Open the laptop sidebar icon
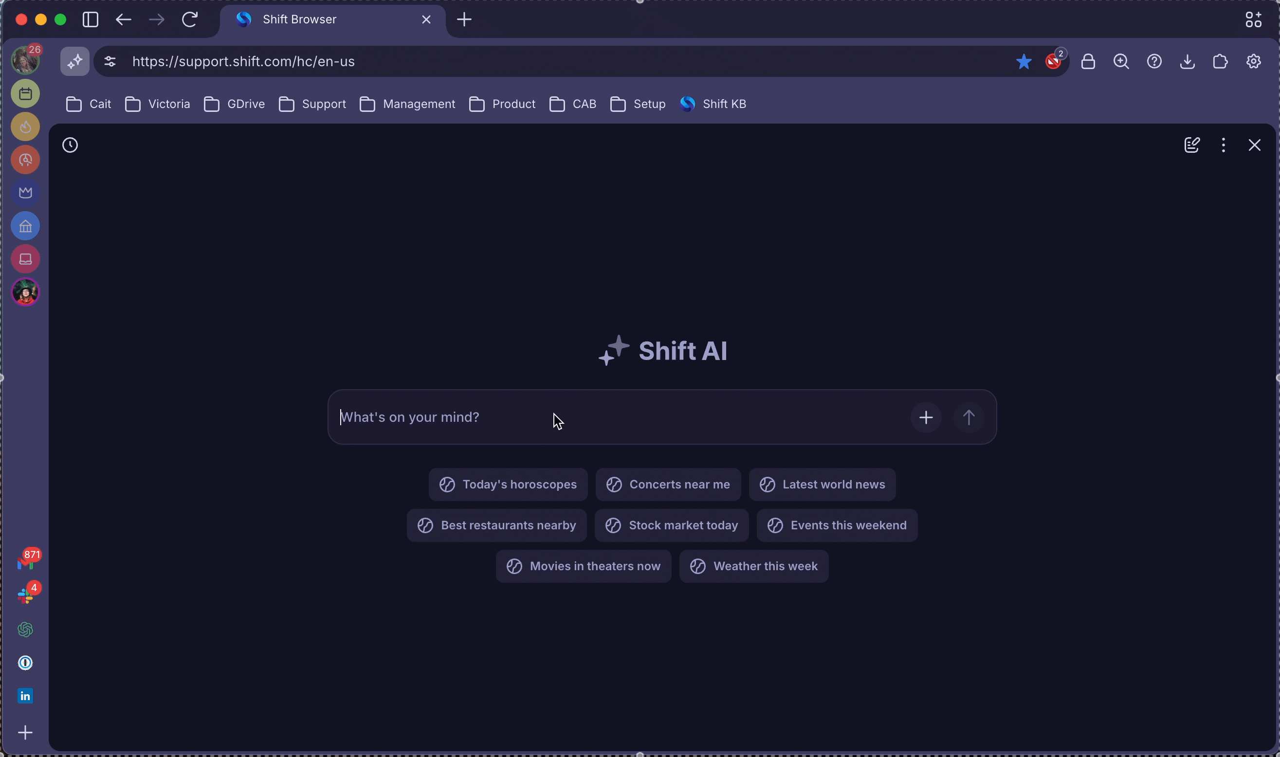Image resolution: width=1280 pixels, height=757 pixels. 25,259
